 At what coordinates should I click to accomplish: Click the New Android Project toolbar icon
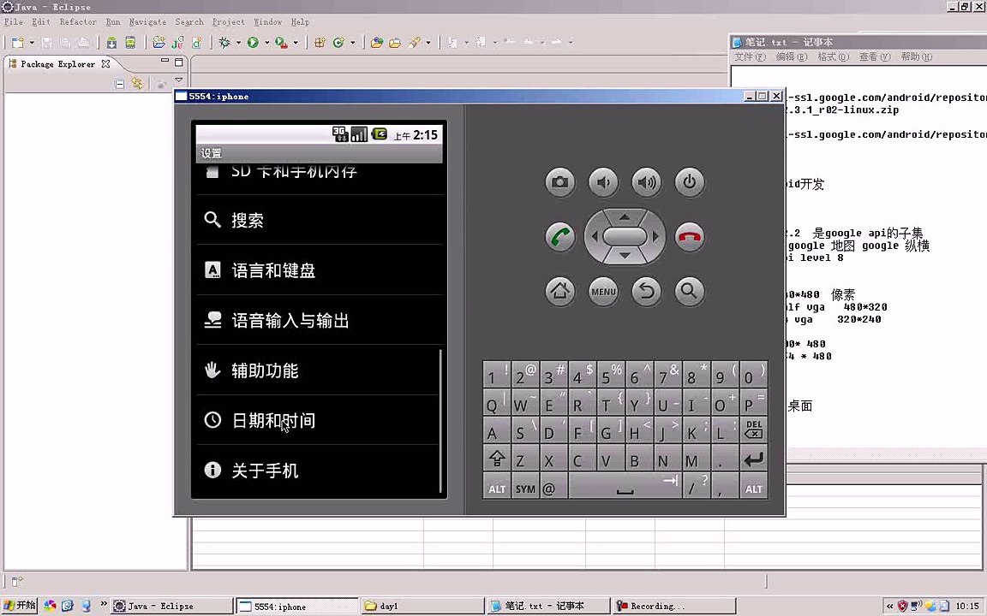pos(159,43)
